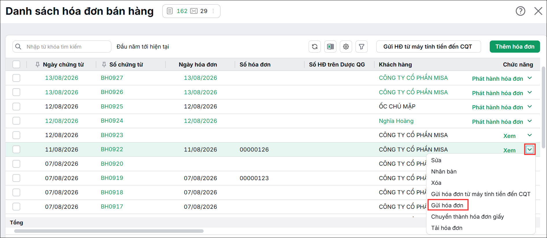Sort by the Ngày hóa đơn column header

198,64
